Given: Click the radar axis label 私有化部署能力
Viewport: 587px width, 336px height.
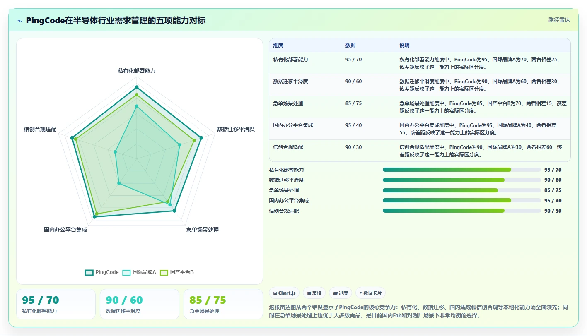Looking at the screenshot, I should point(137,71).
